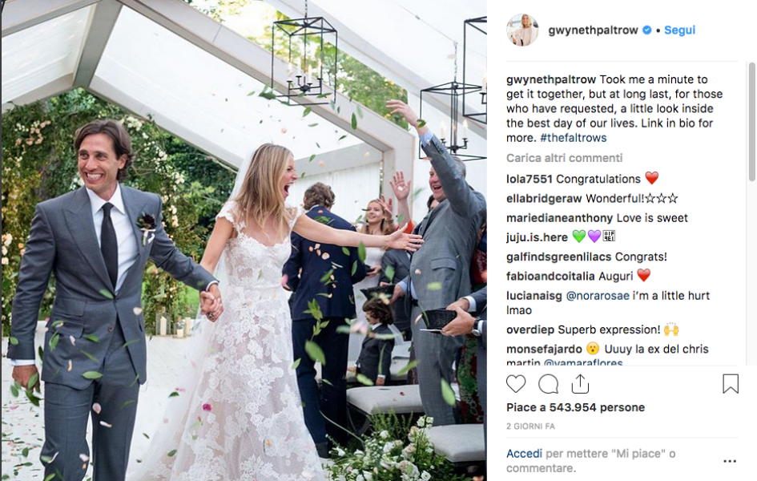Screen dimensions: 757x481
Task: Click Accedi to log in
Action: [x=525, y=454]
